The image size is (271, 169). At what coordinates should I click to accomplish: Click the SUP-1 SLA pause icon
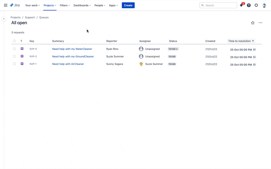point(254,65)
